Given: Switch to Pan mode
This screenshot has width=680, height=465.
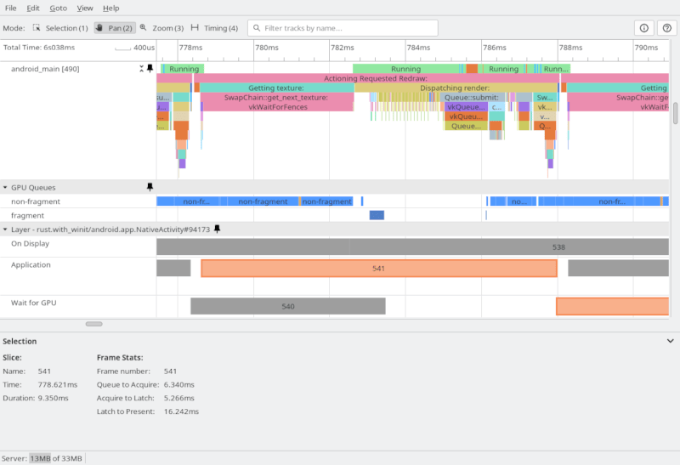Looking at the screenshot, I should tap(115, 28).
